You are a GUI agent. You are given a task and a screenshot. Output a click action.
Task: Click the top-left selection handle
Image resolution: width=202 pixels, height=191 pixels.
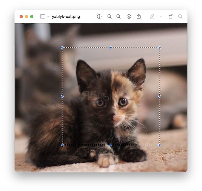pos(62,48)
